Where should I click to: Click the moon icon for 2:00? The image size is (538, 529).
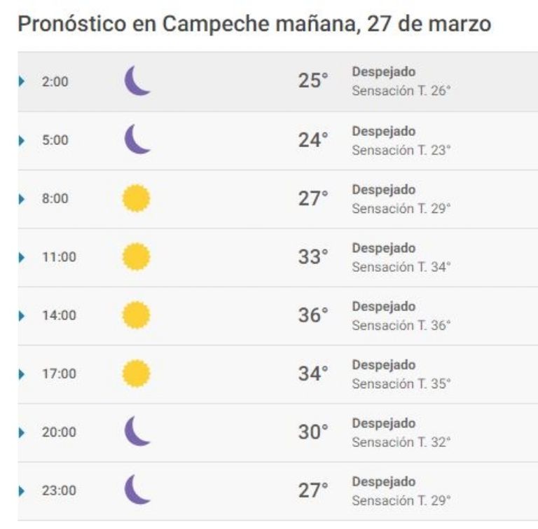(137, 81)
